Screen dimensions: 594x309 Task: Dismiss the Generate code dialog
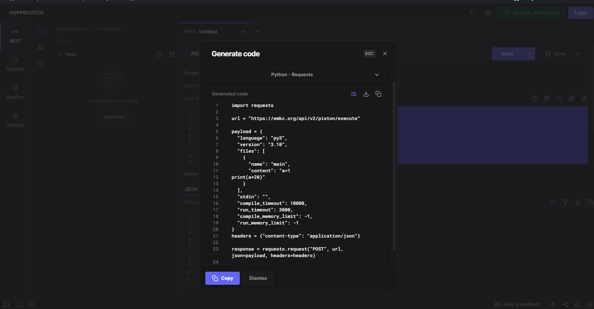click(258, 278)
